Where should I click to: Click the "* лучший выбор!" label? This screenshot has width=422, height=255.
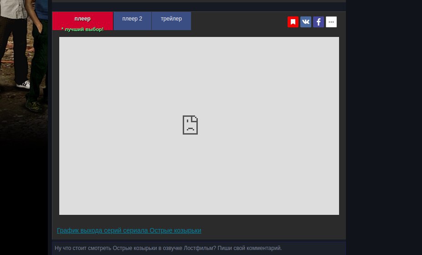click(82, 29)
